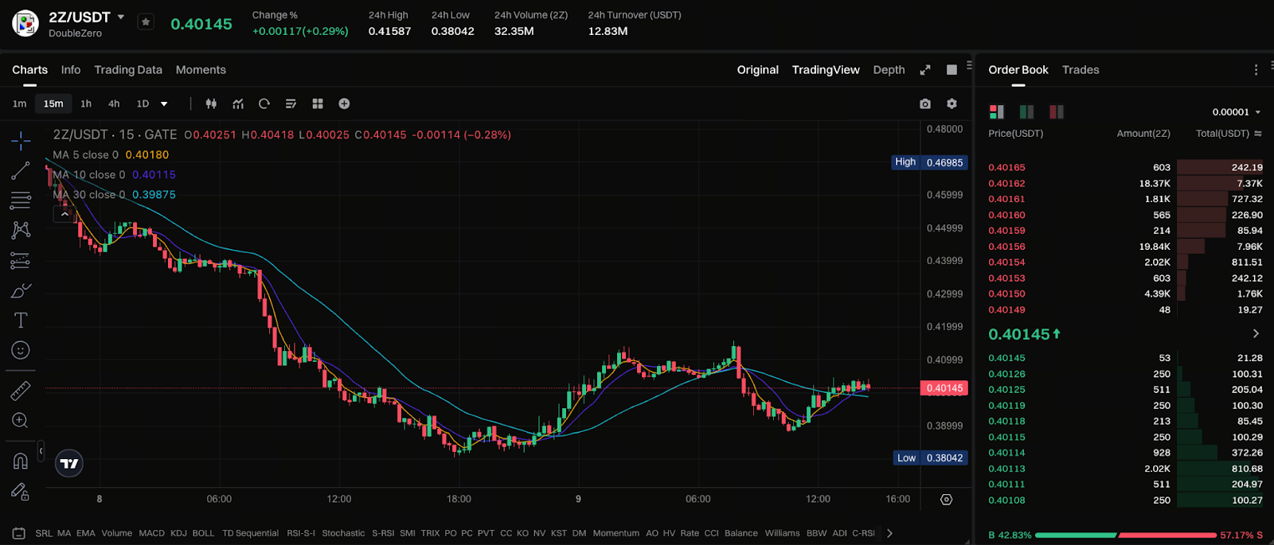1274x545 pixels.
Task: Click the 2Z coin logo
Action: 25,23
